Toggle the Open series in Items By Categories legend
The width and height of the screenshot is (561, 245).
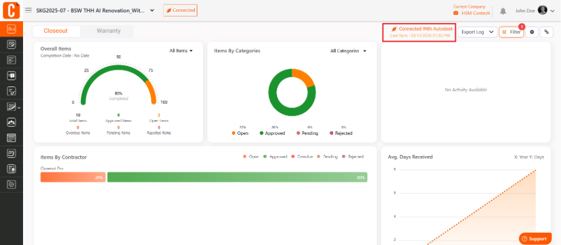(240, 133)
